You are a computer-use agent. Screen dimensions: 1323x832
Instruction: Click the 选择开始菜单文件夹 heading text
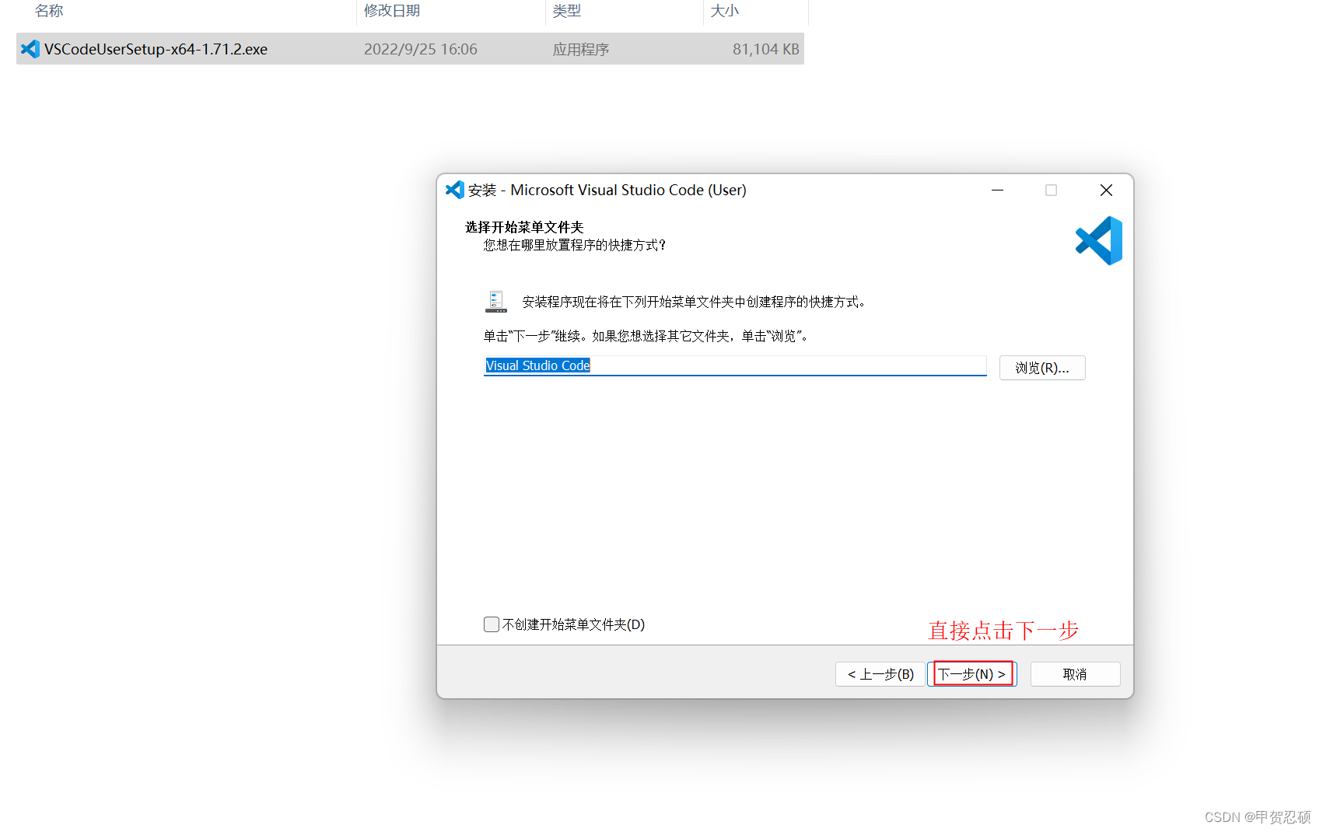click(x=524, y=227)
